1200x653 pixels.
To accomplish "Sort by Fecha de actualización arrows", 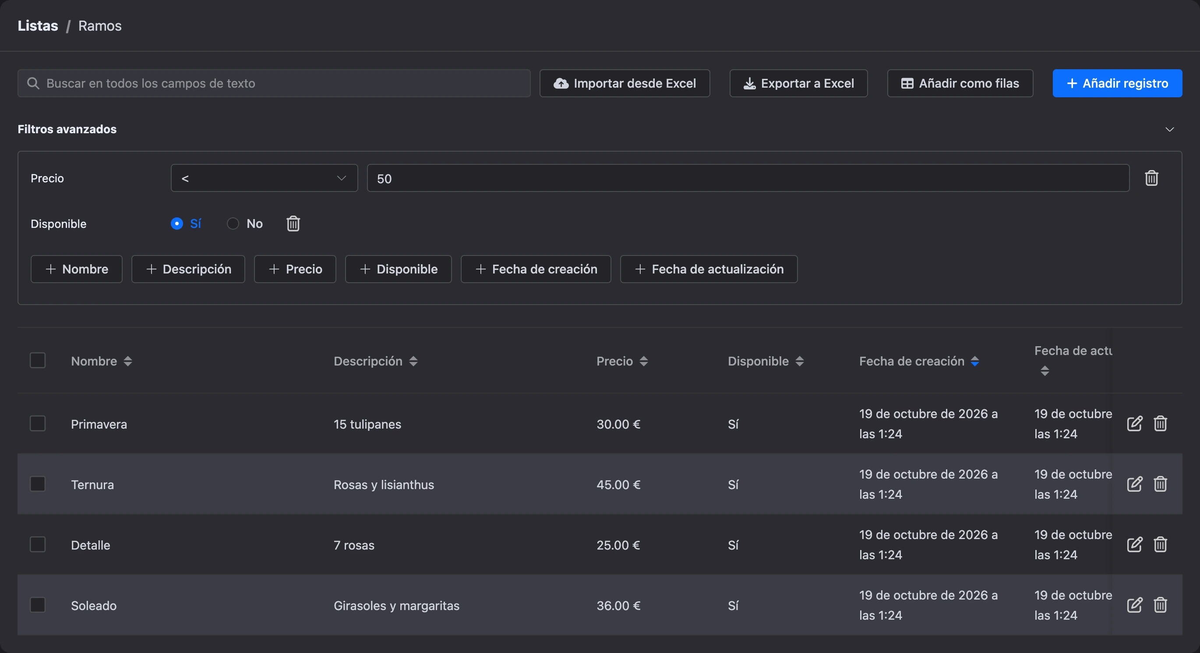I will [x=1045, y=371].
